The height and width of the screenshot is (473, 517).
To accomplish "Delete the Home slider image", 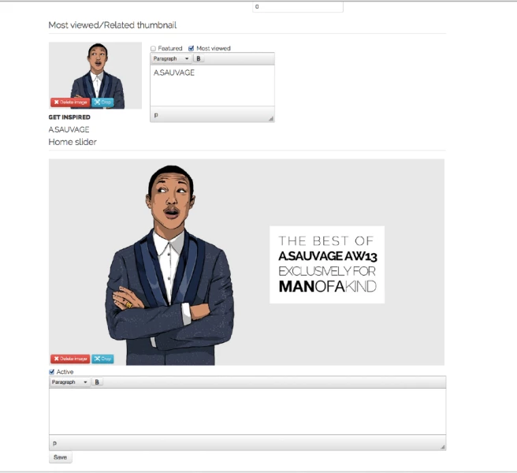I will pos(70,359).
